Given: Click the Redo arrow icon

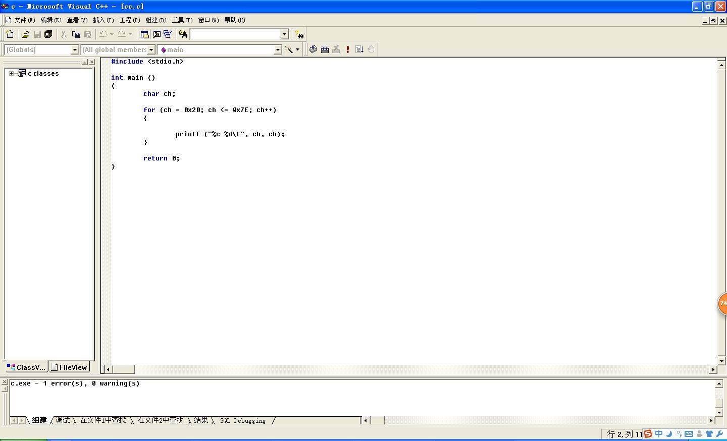Looking at the screenshot, I should point(122,34).
